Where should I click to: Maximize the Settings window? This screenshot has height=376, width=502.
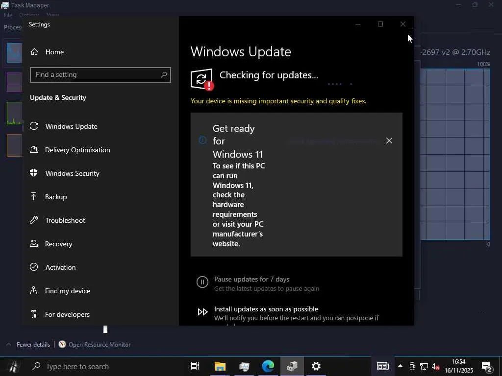point(380,24)
